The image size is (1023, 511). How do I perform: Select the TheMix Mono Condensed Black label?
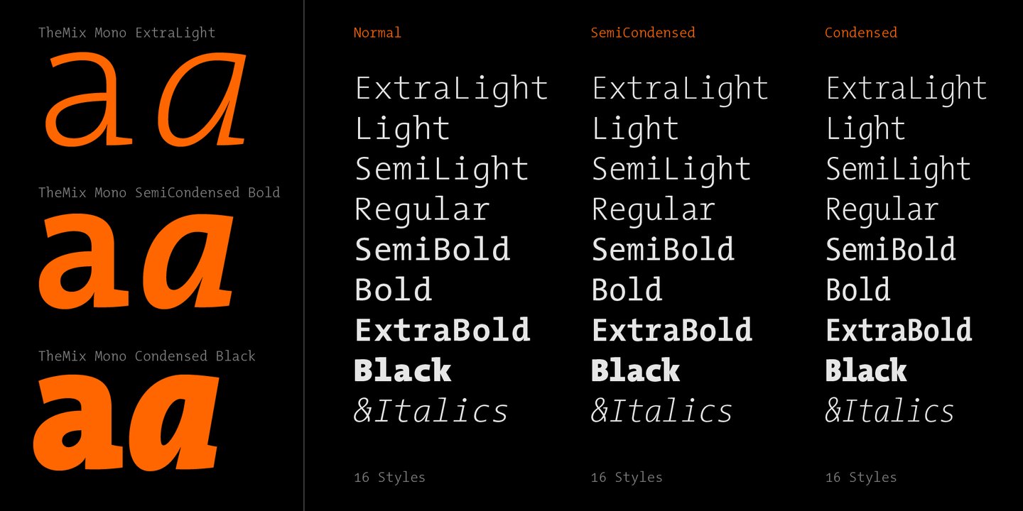[x=146, y=356]
